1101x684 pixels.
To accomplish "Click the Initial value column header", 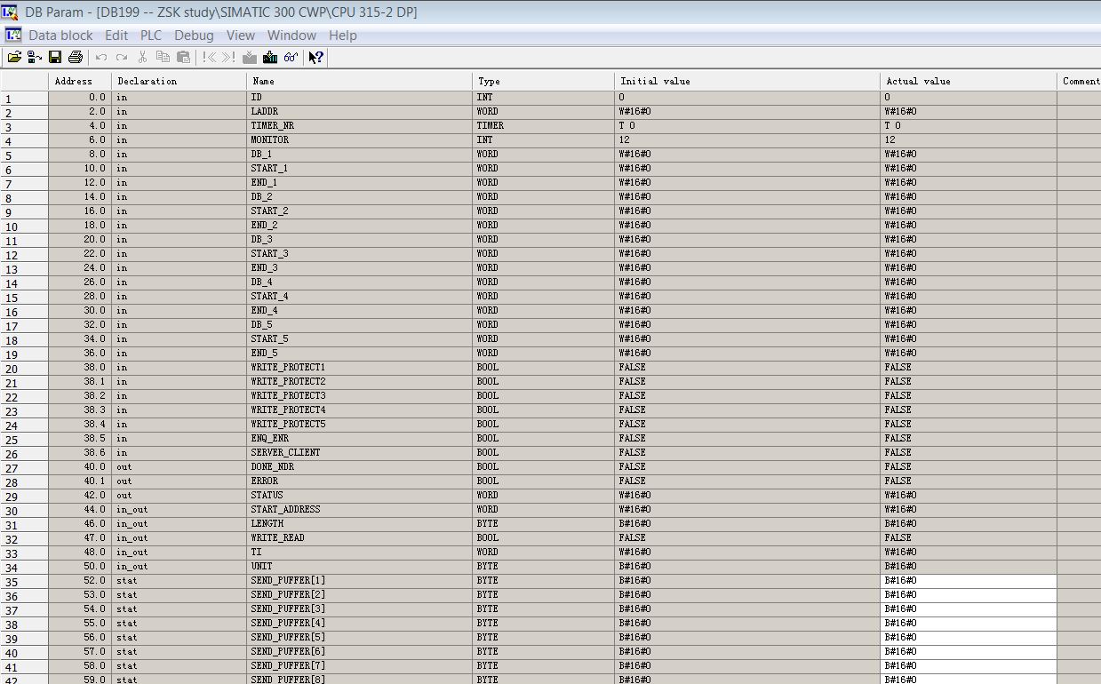I will point(747,81).
